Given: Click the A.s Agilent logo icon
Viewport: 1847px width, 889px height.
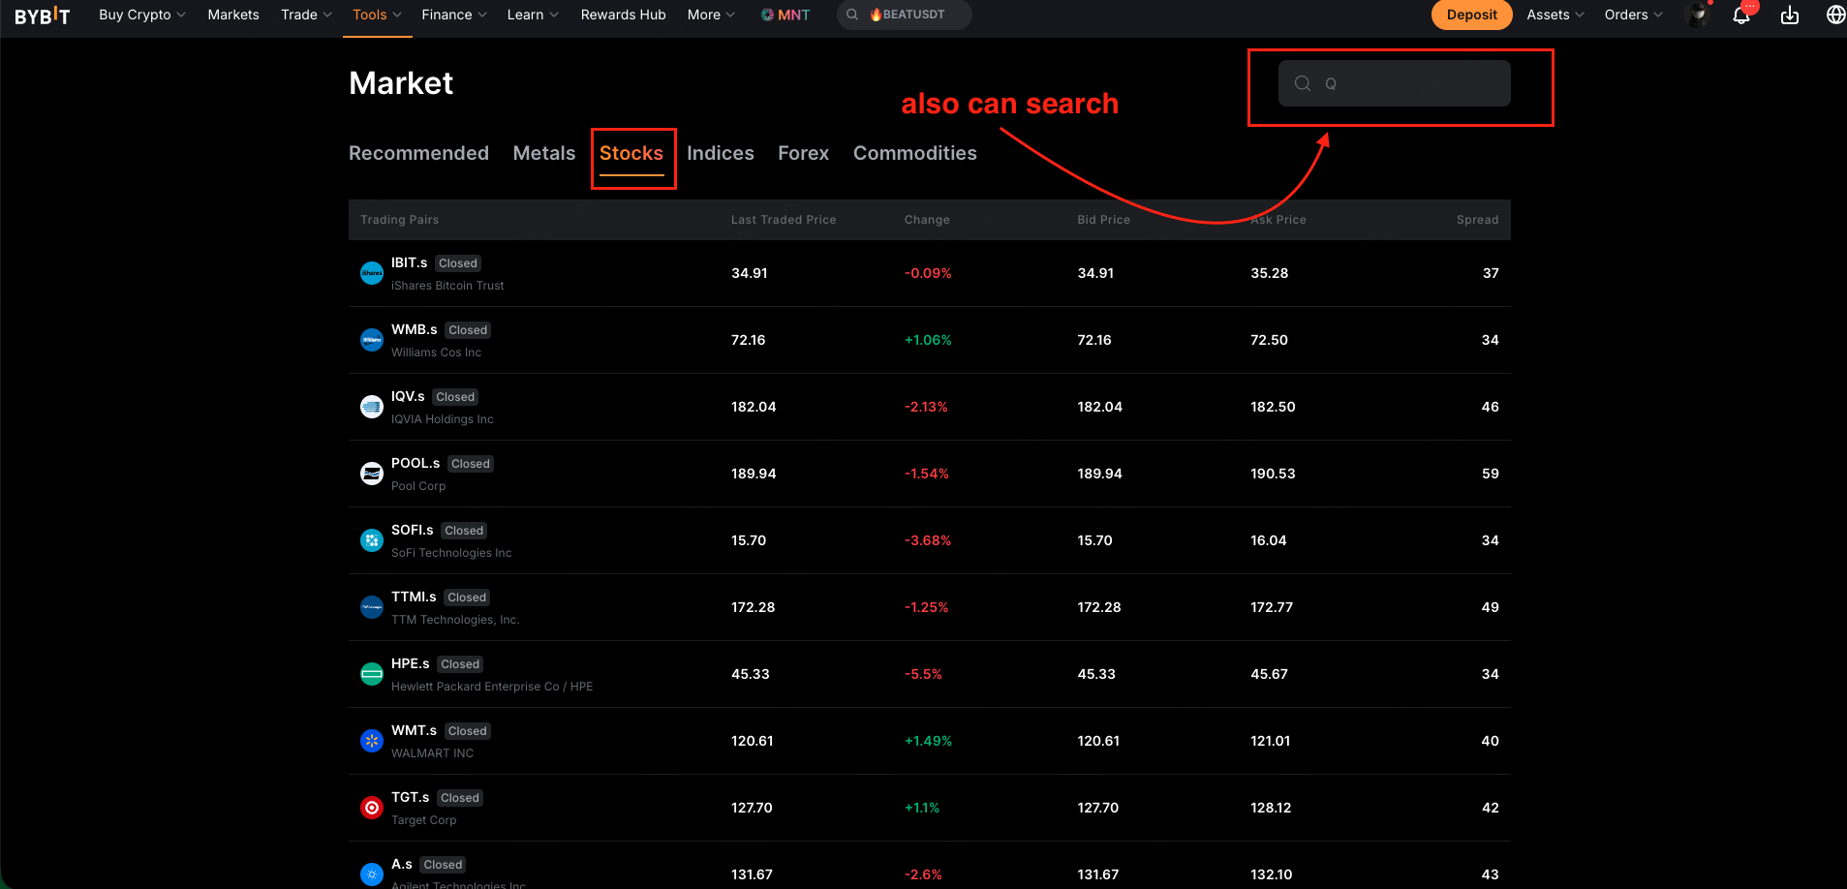Looking at the screenshot, I should coord(372,874).
